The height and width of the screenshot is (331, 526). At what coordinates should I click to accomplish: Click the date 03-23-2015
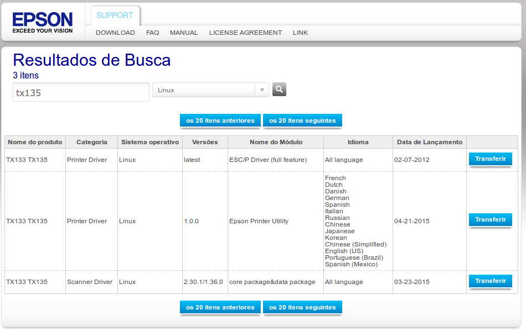pos(412,282)
